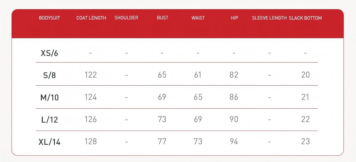Click coat length value 122

click(x=90, y=75)
